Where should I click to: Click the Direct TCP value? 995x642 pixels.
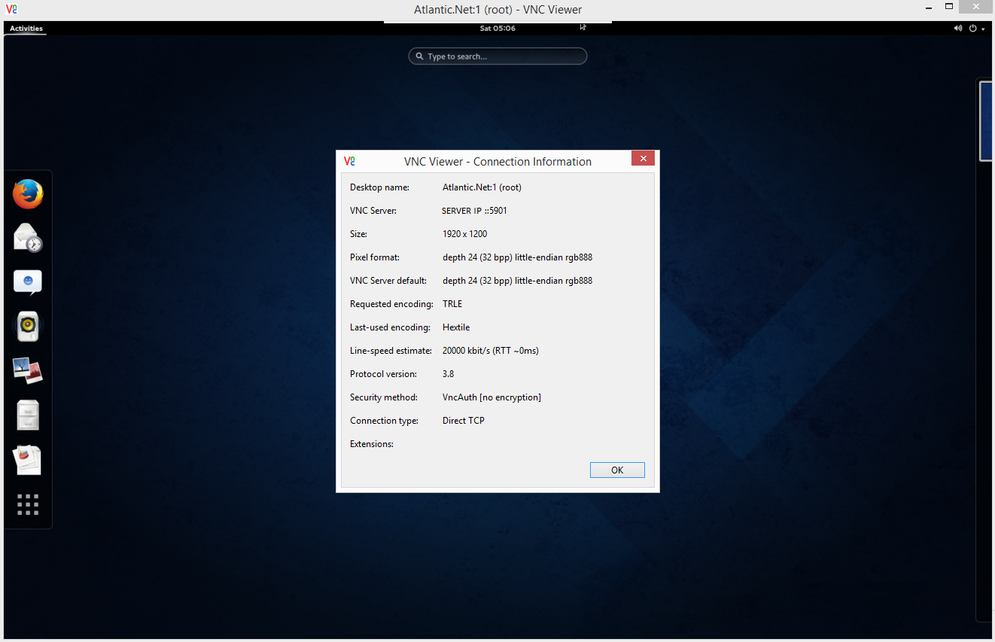point(464,421)
